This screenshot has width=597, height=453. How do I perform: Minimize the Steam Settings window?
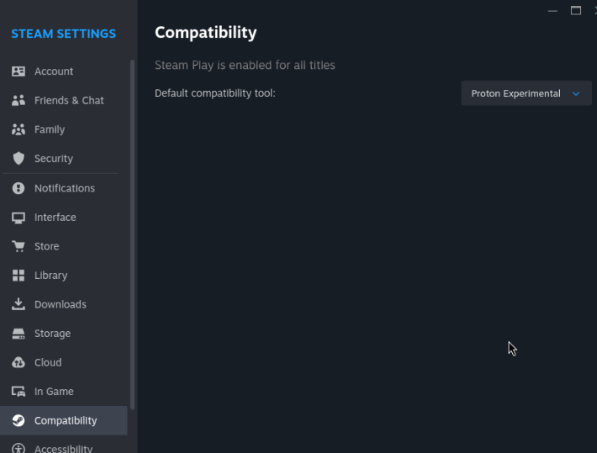point(552,10)
